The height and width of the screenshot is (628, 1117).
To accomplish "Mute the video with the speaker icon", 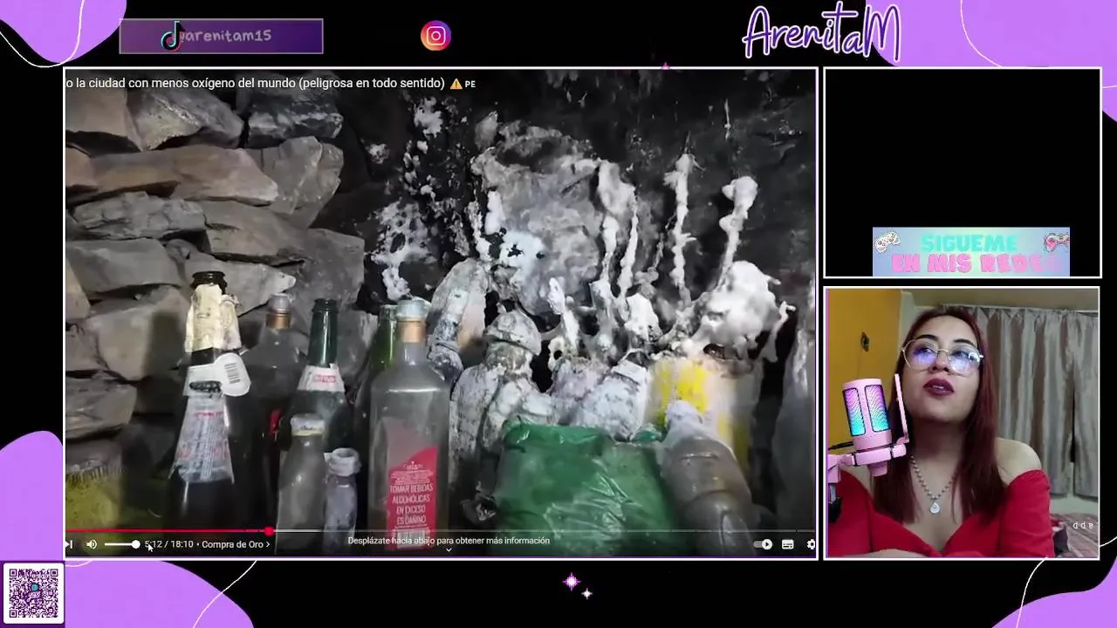I will tap(92, 544).
